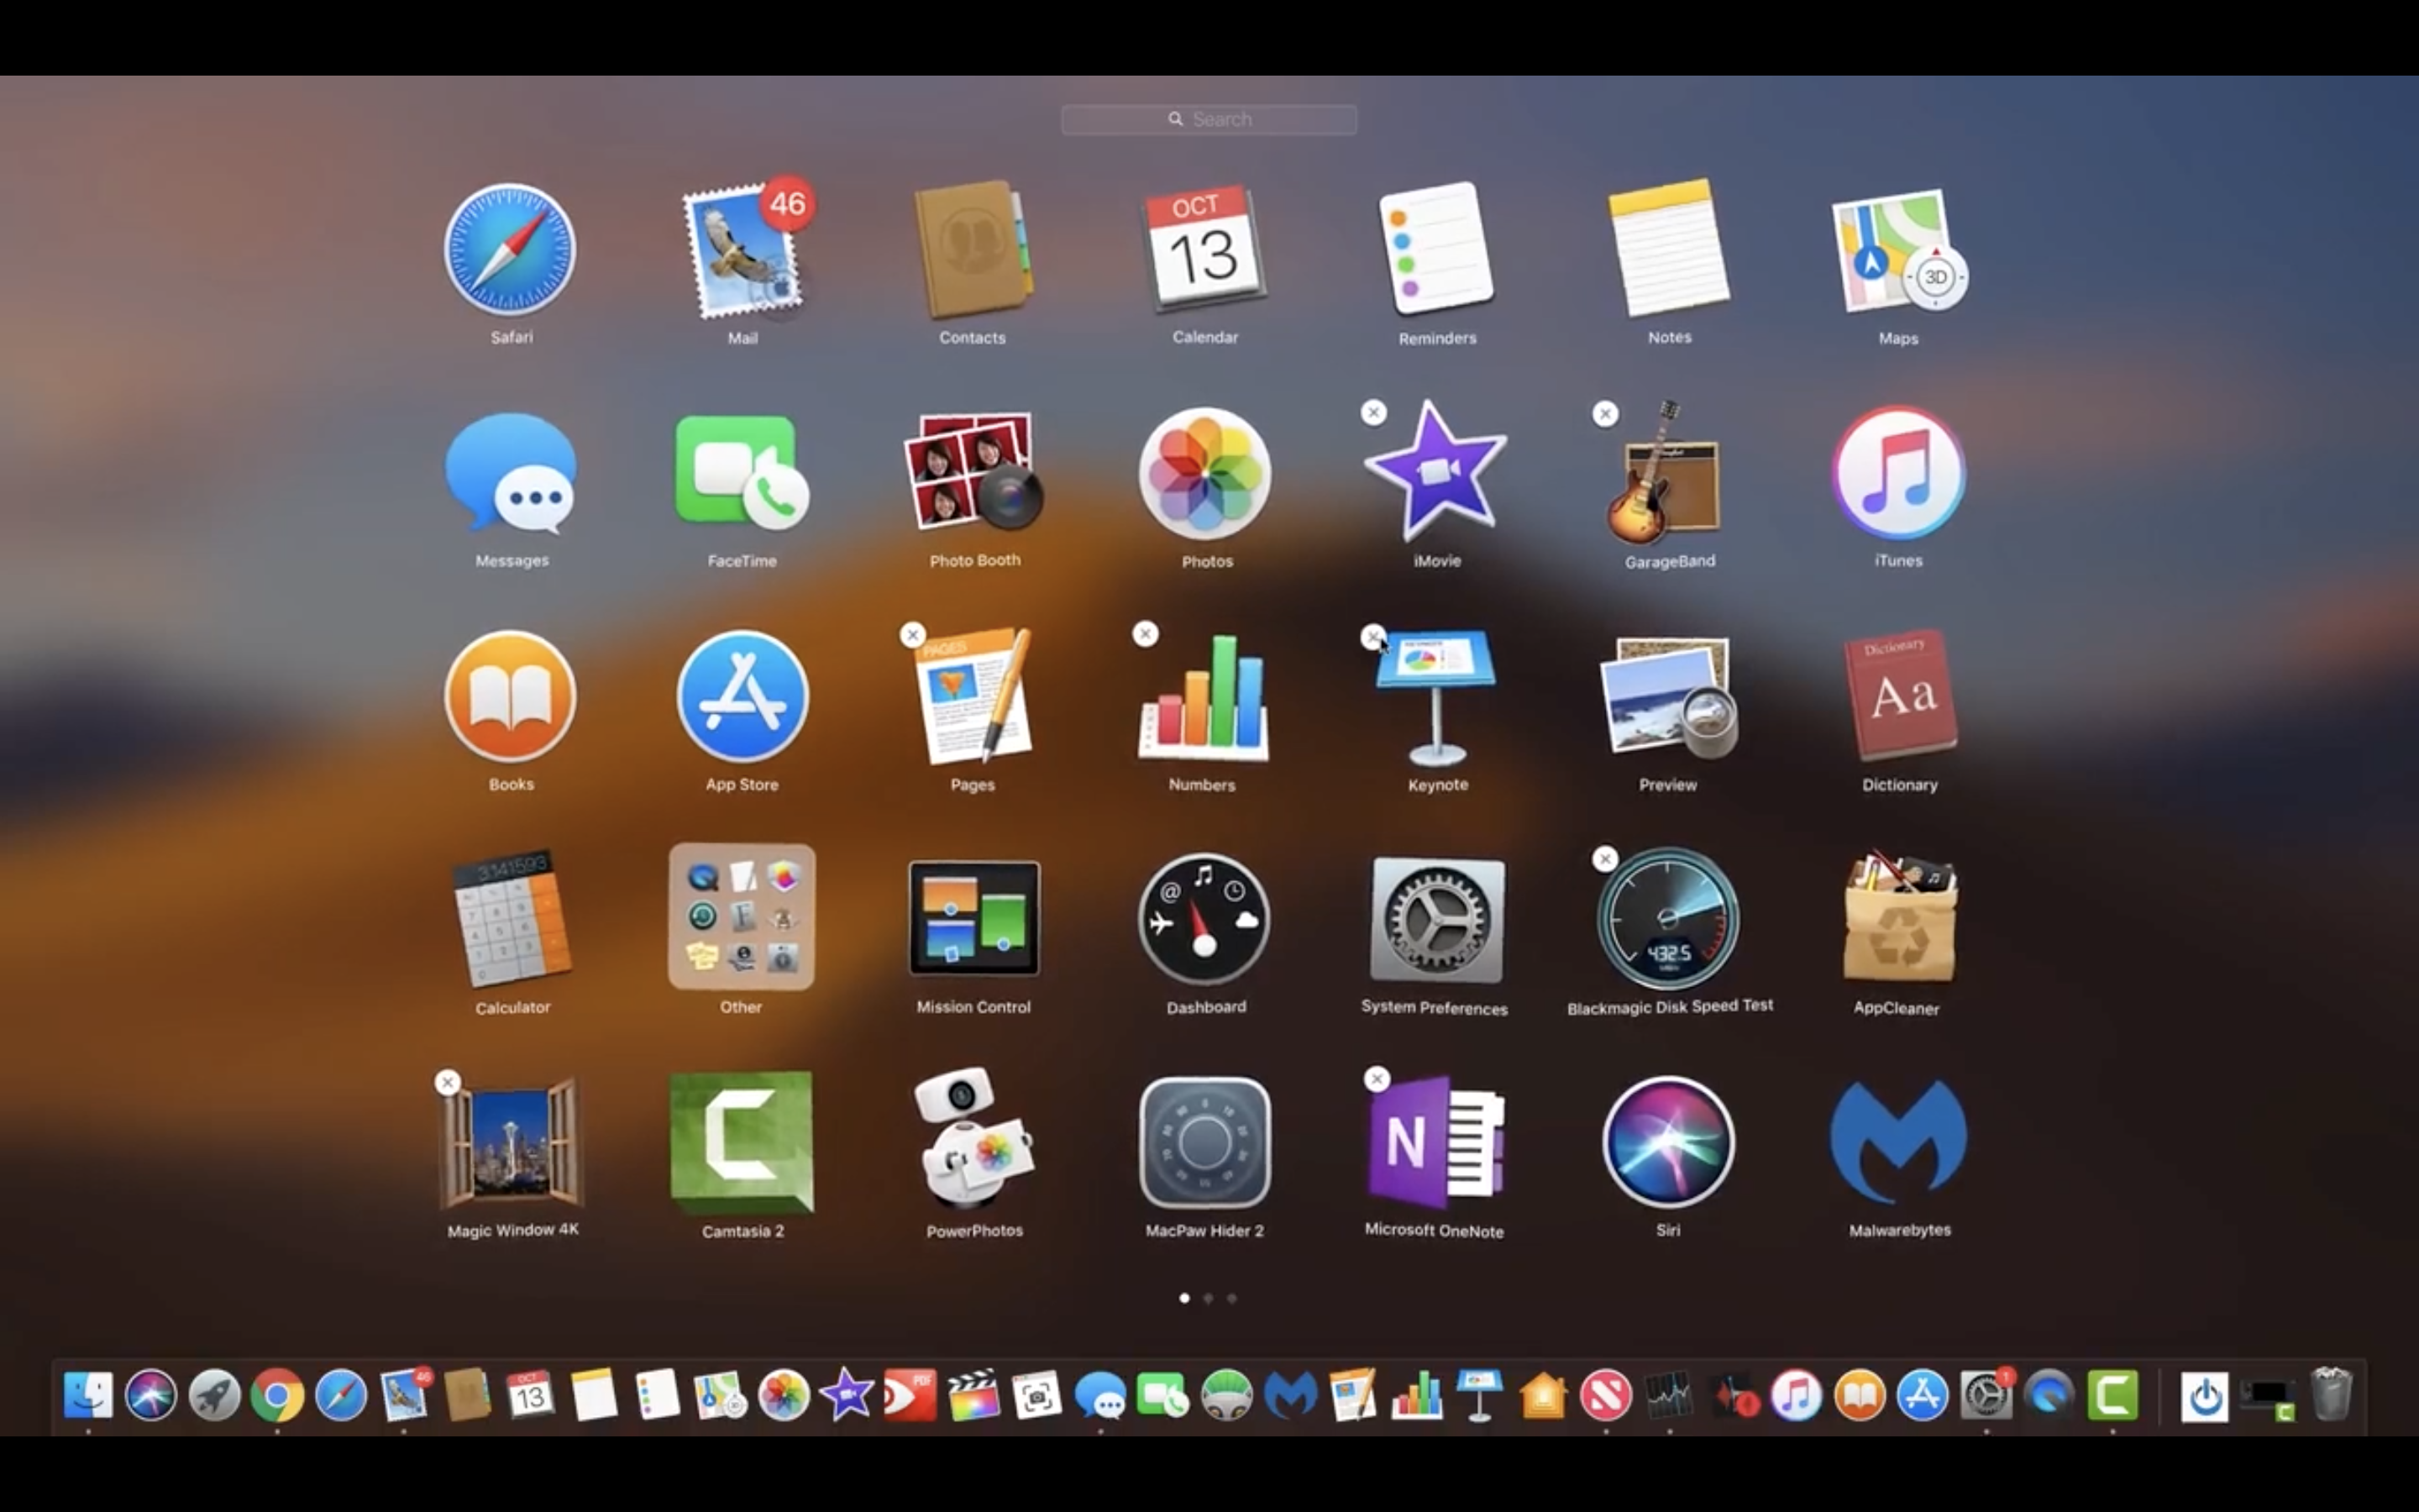This screenshot has height=1512, width=2419.
Task: Open the Launchpad Numbers app icon
Action: pyautogui.click(x=1204, y=697)
